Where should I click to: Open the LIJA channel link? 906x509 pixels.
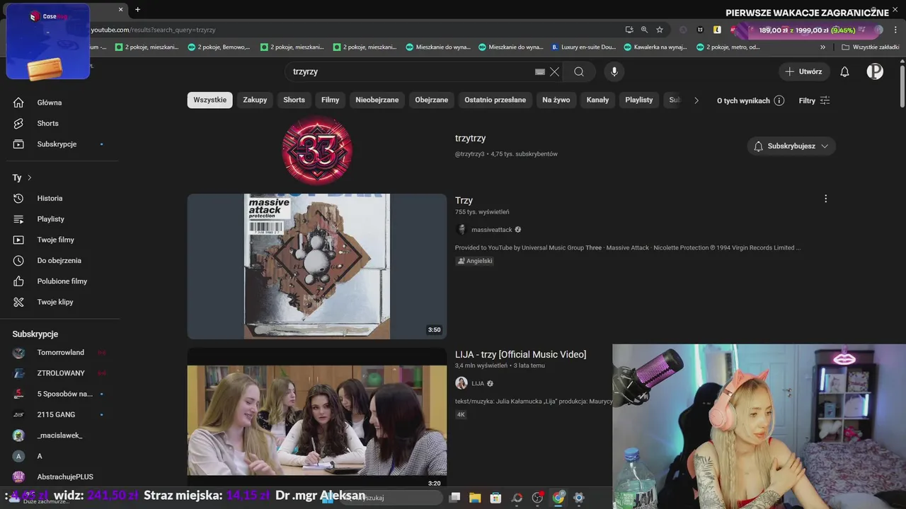tap(477, 383)
